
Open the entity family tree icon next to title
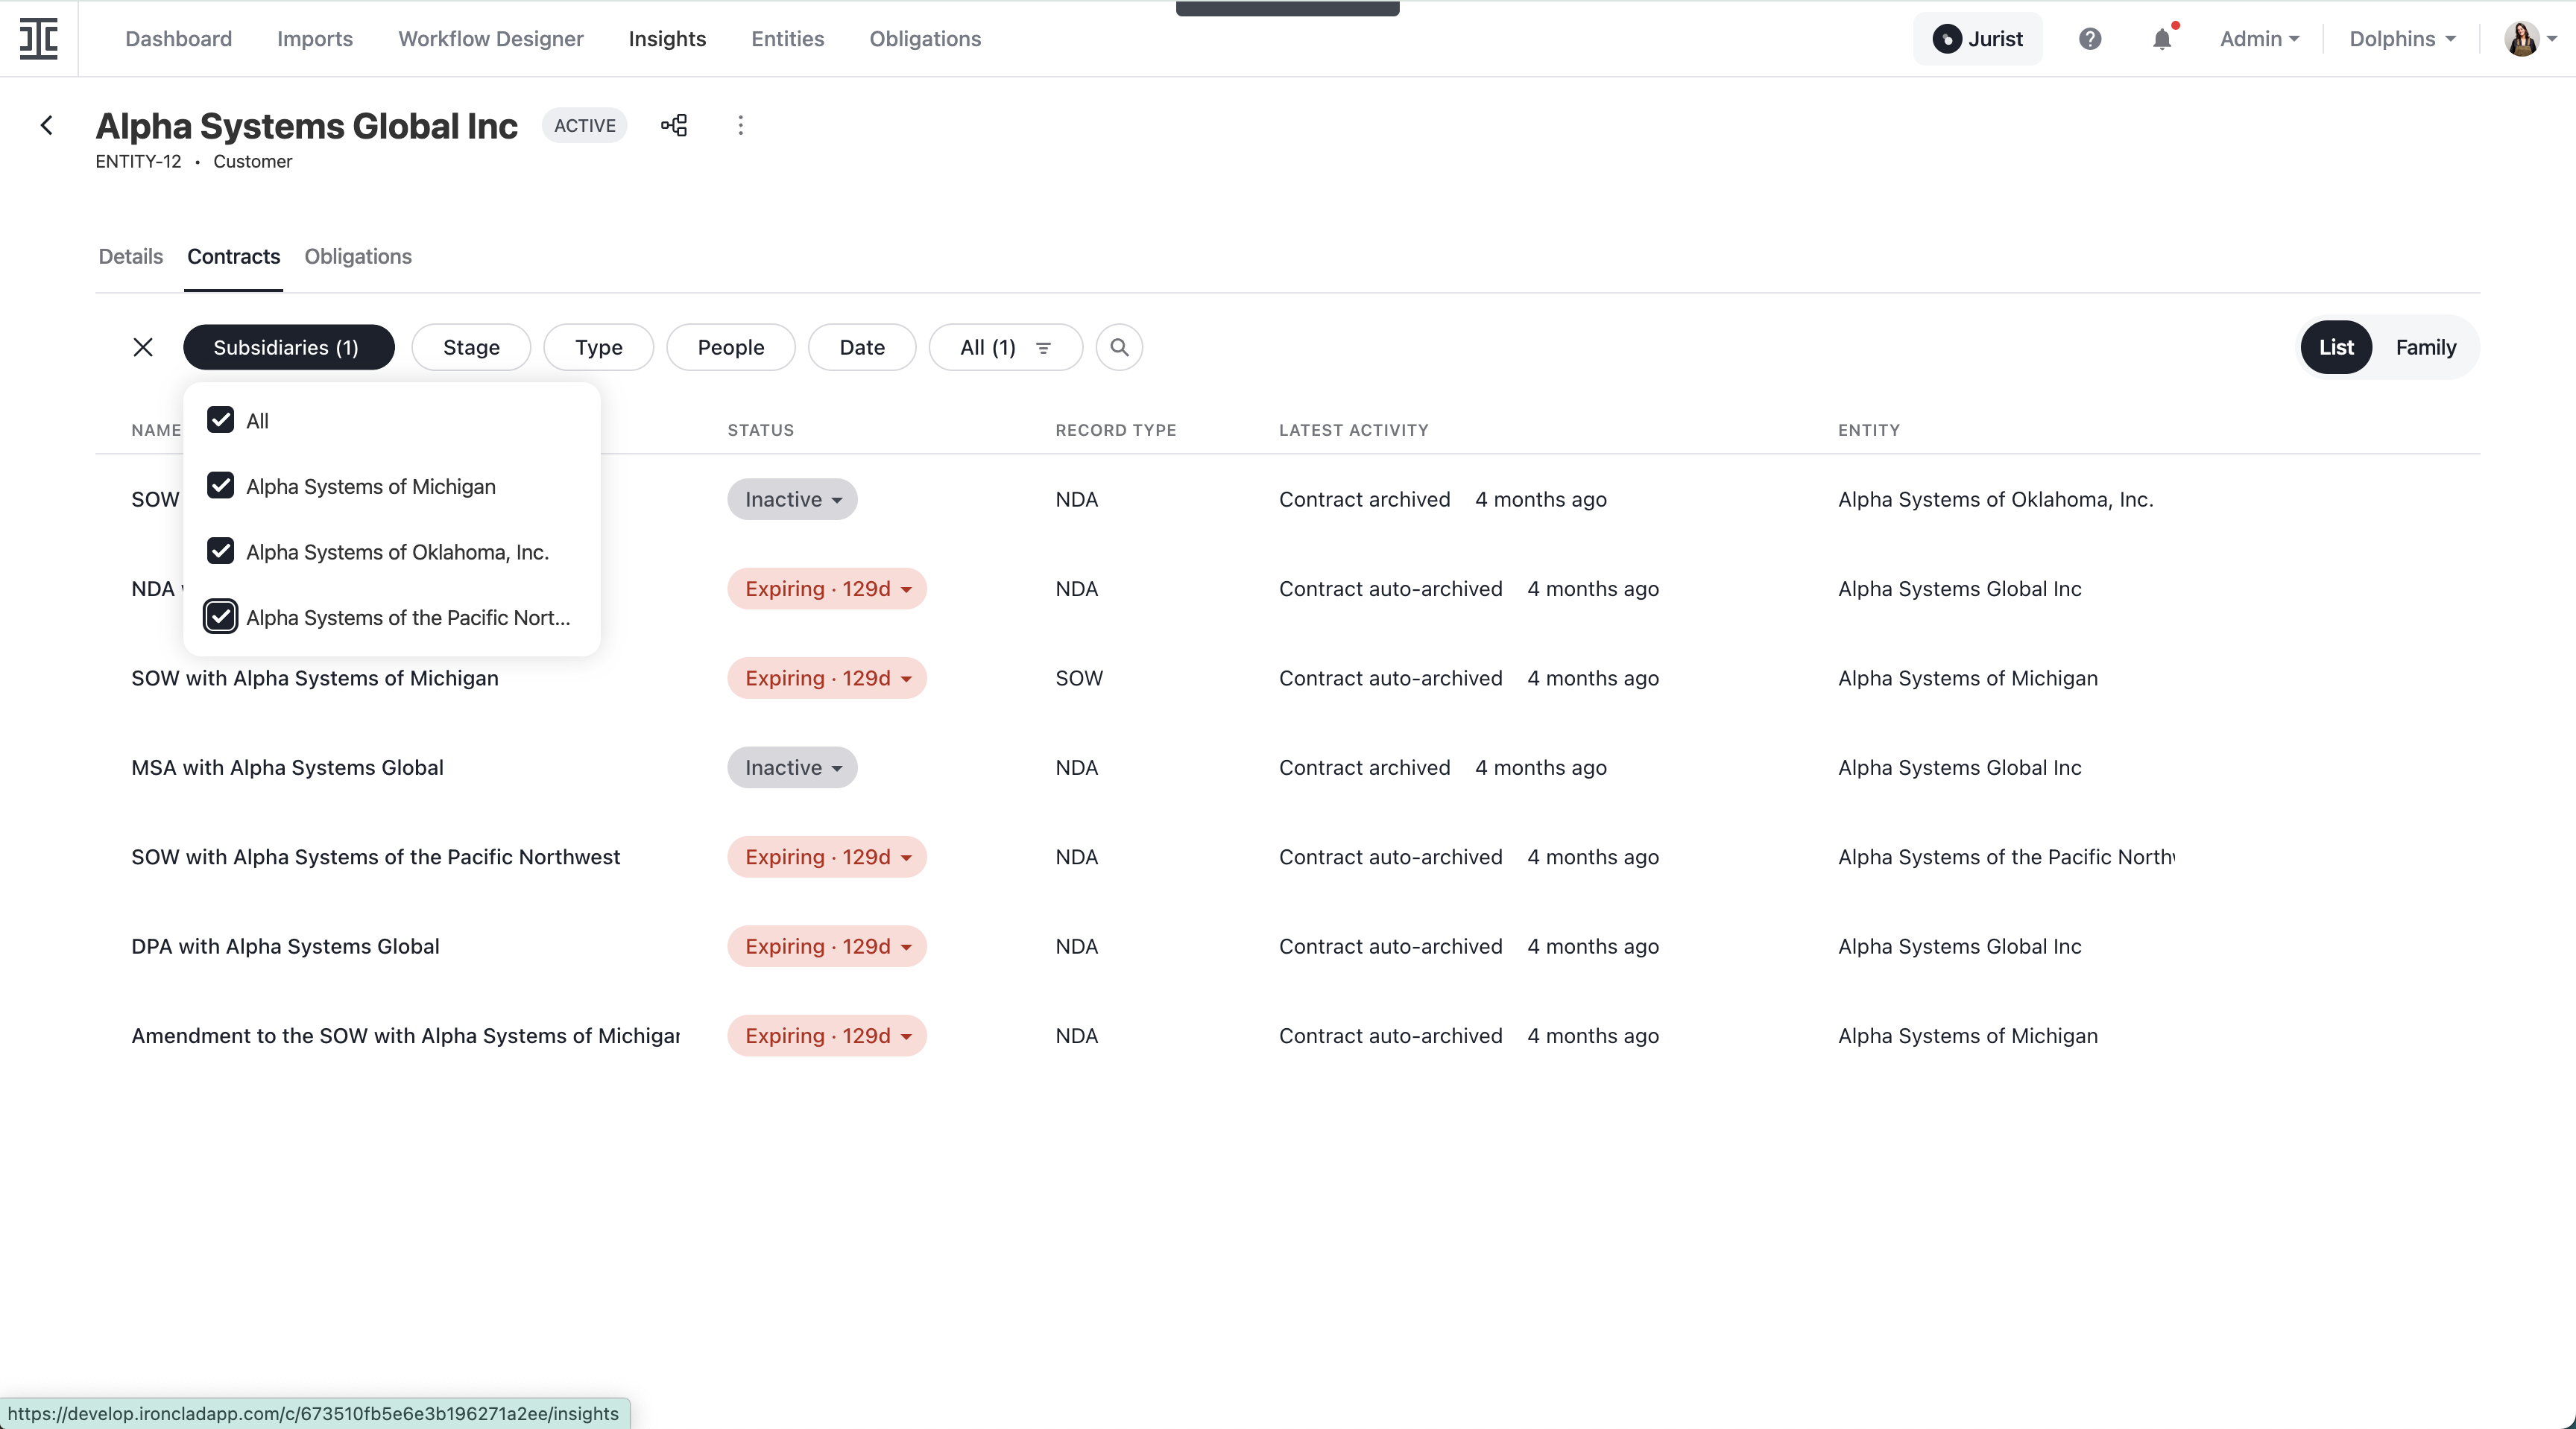point(674,126)
